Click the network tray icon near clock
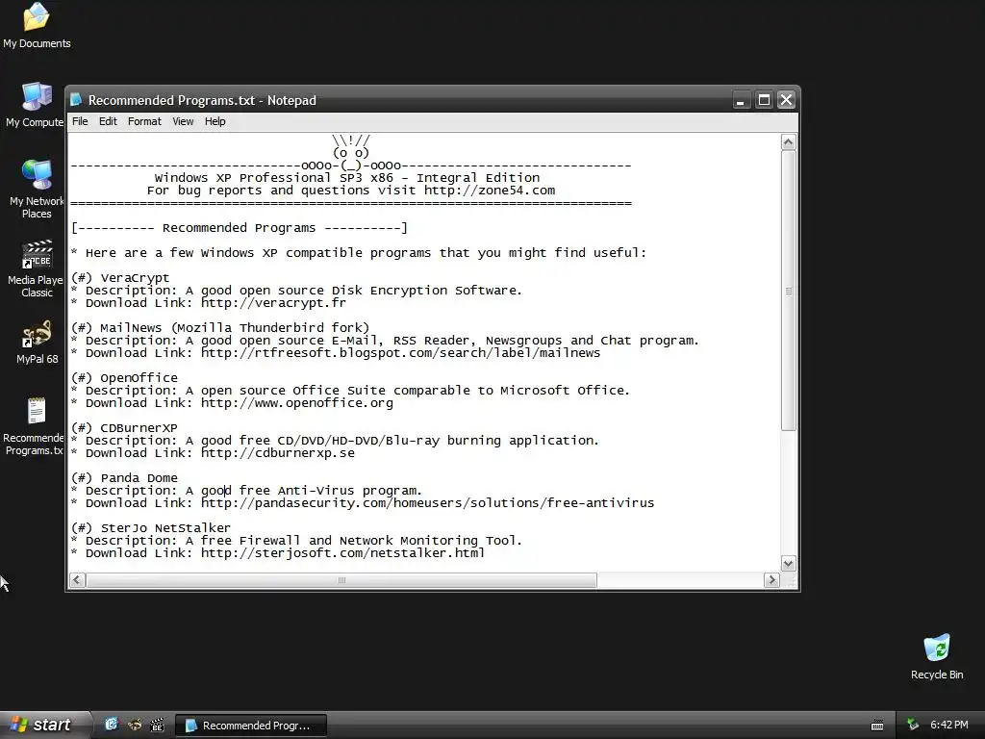 (912, 725)
